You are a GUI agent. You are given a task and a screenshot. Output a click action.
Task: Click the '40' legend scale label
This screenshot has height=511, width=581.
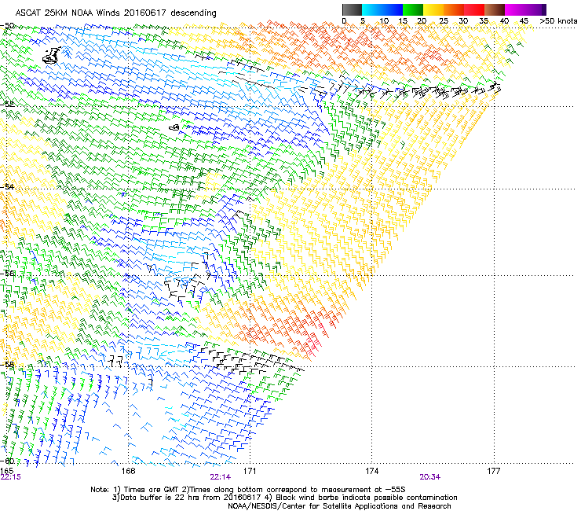click(504, 21)
